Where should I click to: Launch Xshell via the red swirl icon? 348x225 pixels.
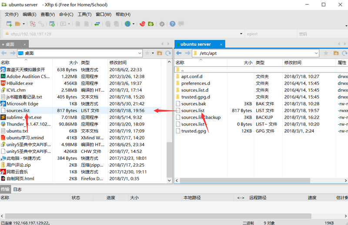(x=142, y=24)
